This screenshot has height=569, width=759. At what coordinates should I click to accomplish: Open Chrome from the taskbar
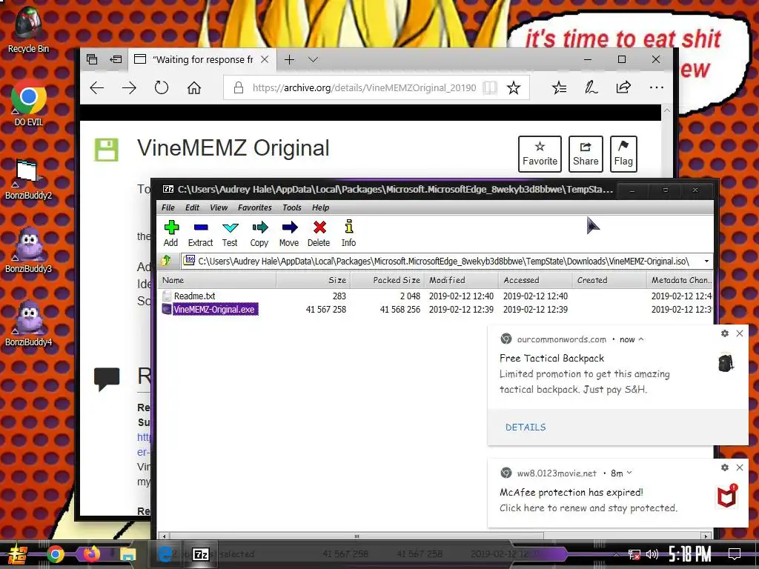(x=56, y=554)
